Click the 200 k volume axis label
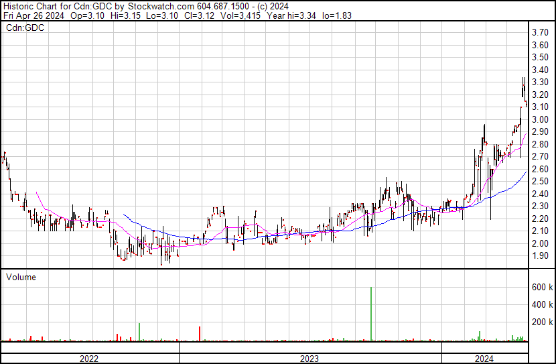This screenshot has height=364, width=556. (542, 322)
